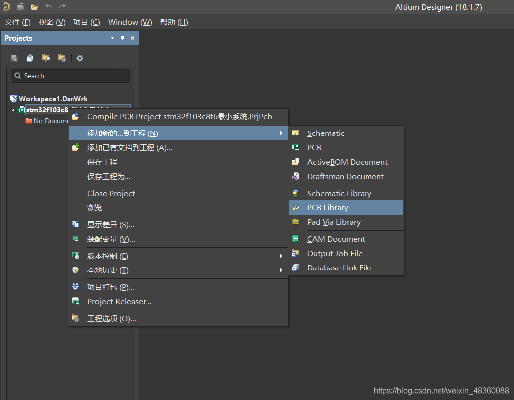
Task: Select 项目打包 (P)... entry
Action: pyautogui.click(x=178, y=287)
